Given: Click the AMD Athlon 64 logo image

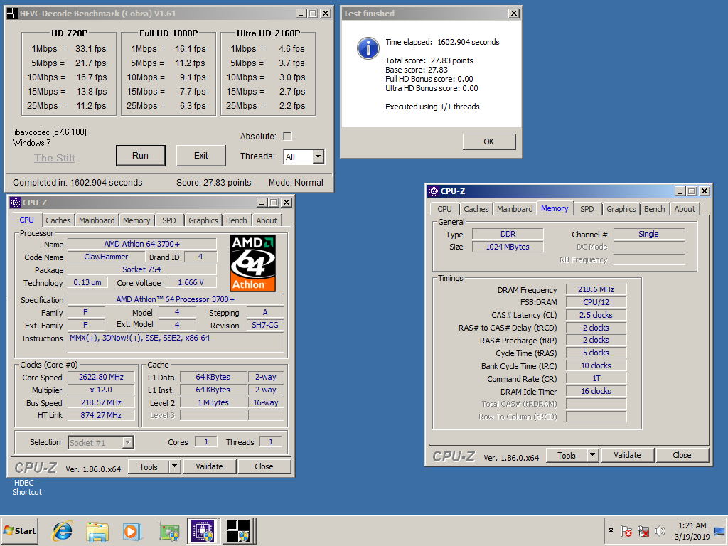Looking at the screenshot, I should [253, 263].
